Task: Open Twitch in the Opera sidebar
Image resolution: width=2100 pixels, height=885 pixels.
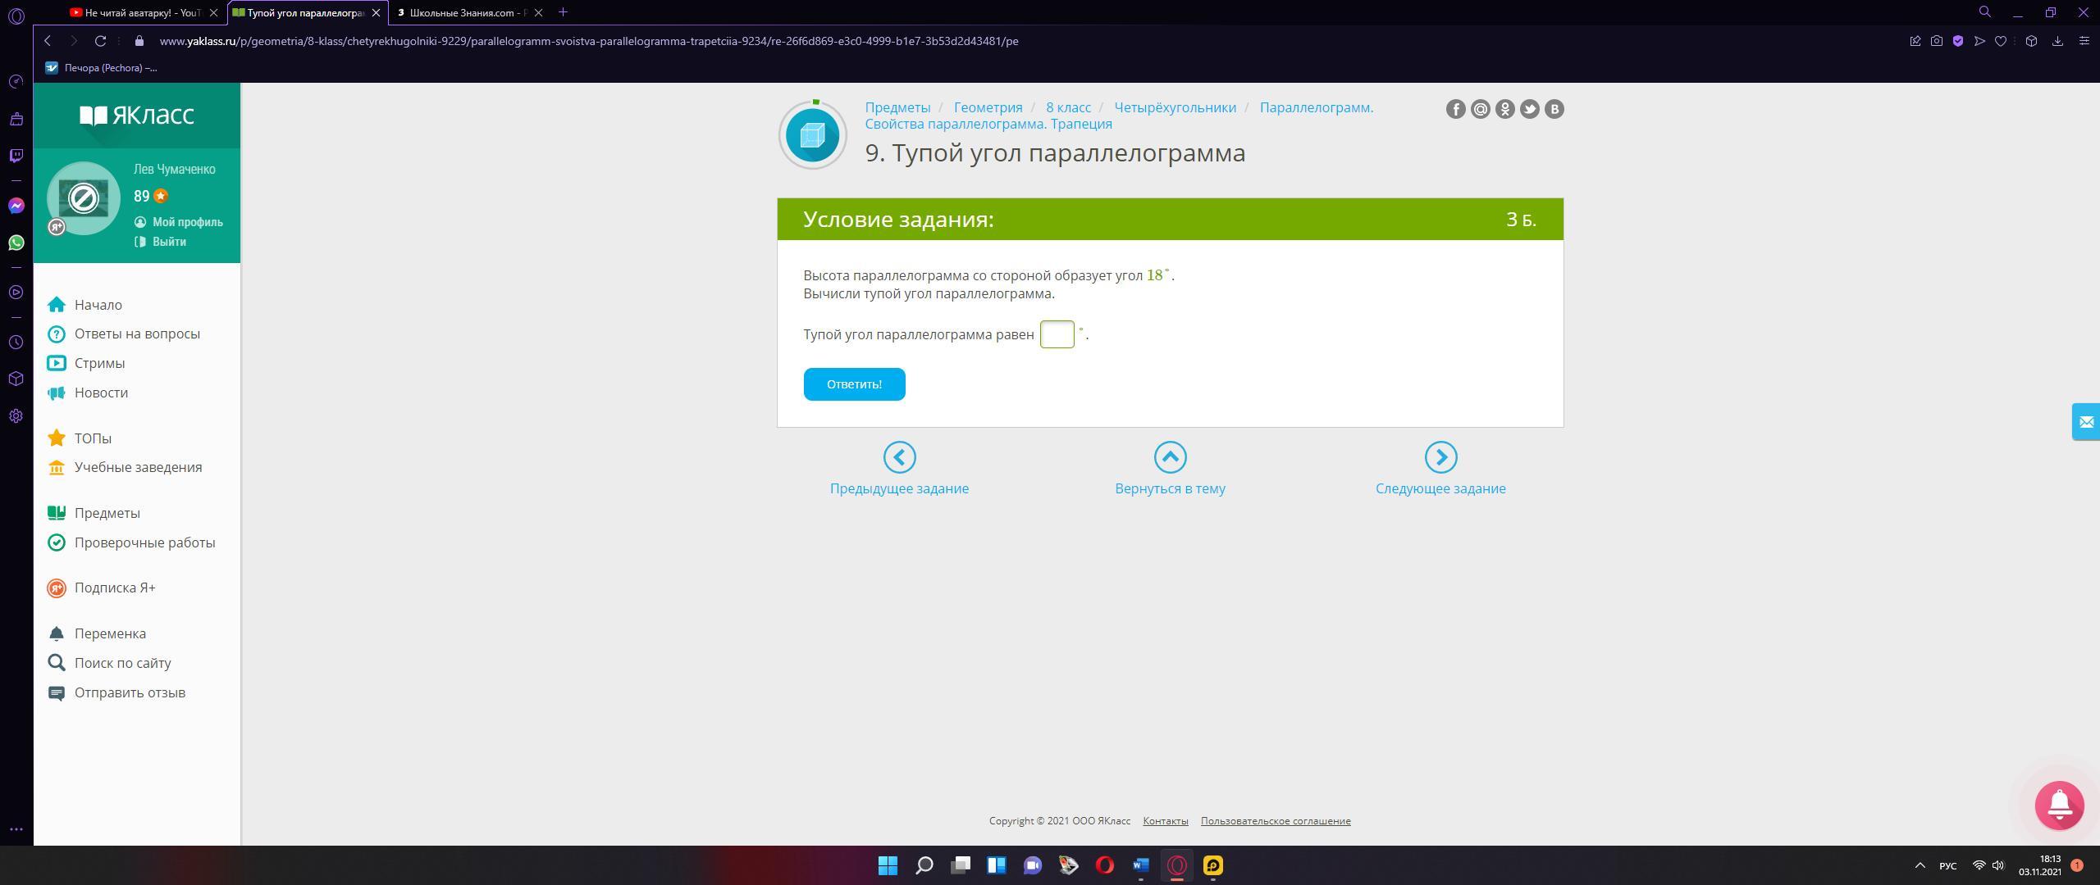Action: pyautogui.click(x=16, y=156)
